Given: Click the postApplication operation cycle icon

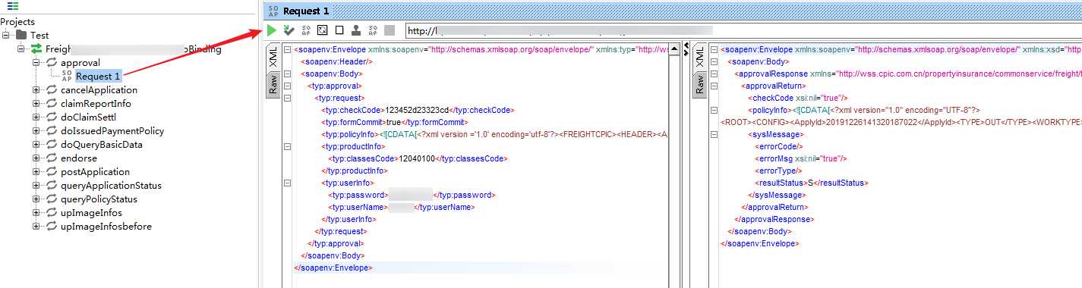Looking at the screenshot, I should pos(52,172).
